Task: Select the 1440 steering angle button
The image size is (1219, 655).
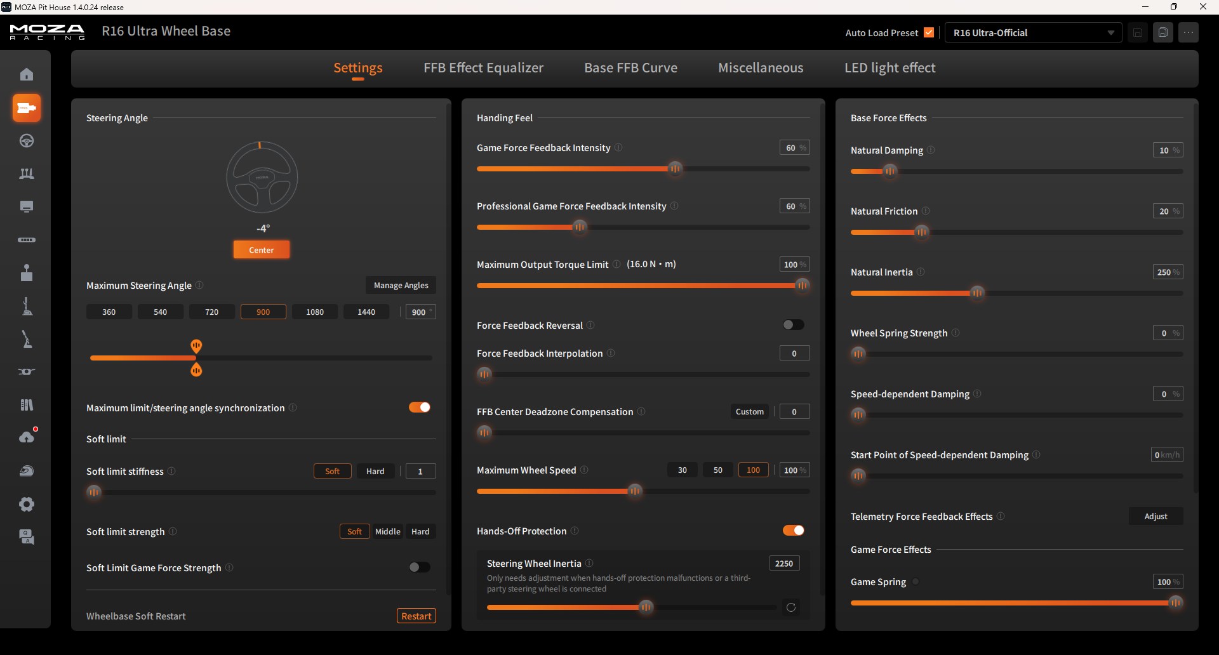Action: point(366,312)
